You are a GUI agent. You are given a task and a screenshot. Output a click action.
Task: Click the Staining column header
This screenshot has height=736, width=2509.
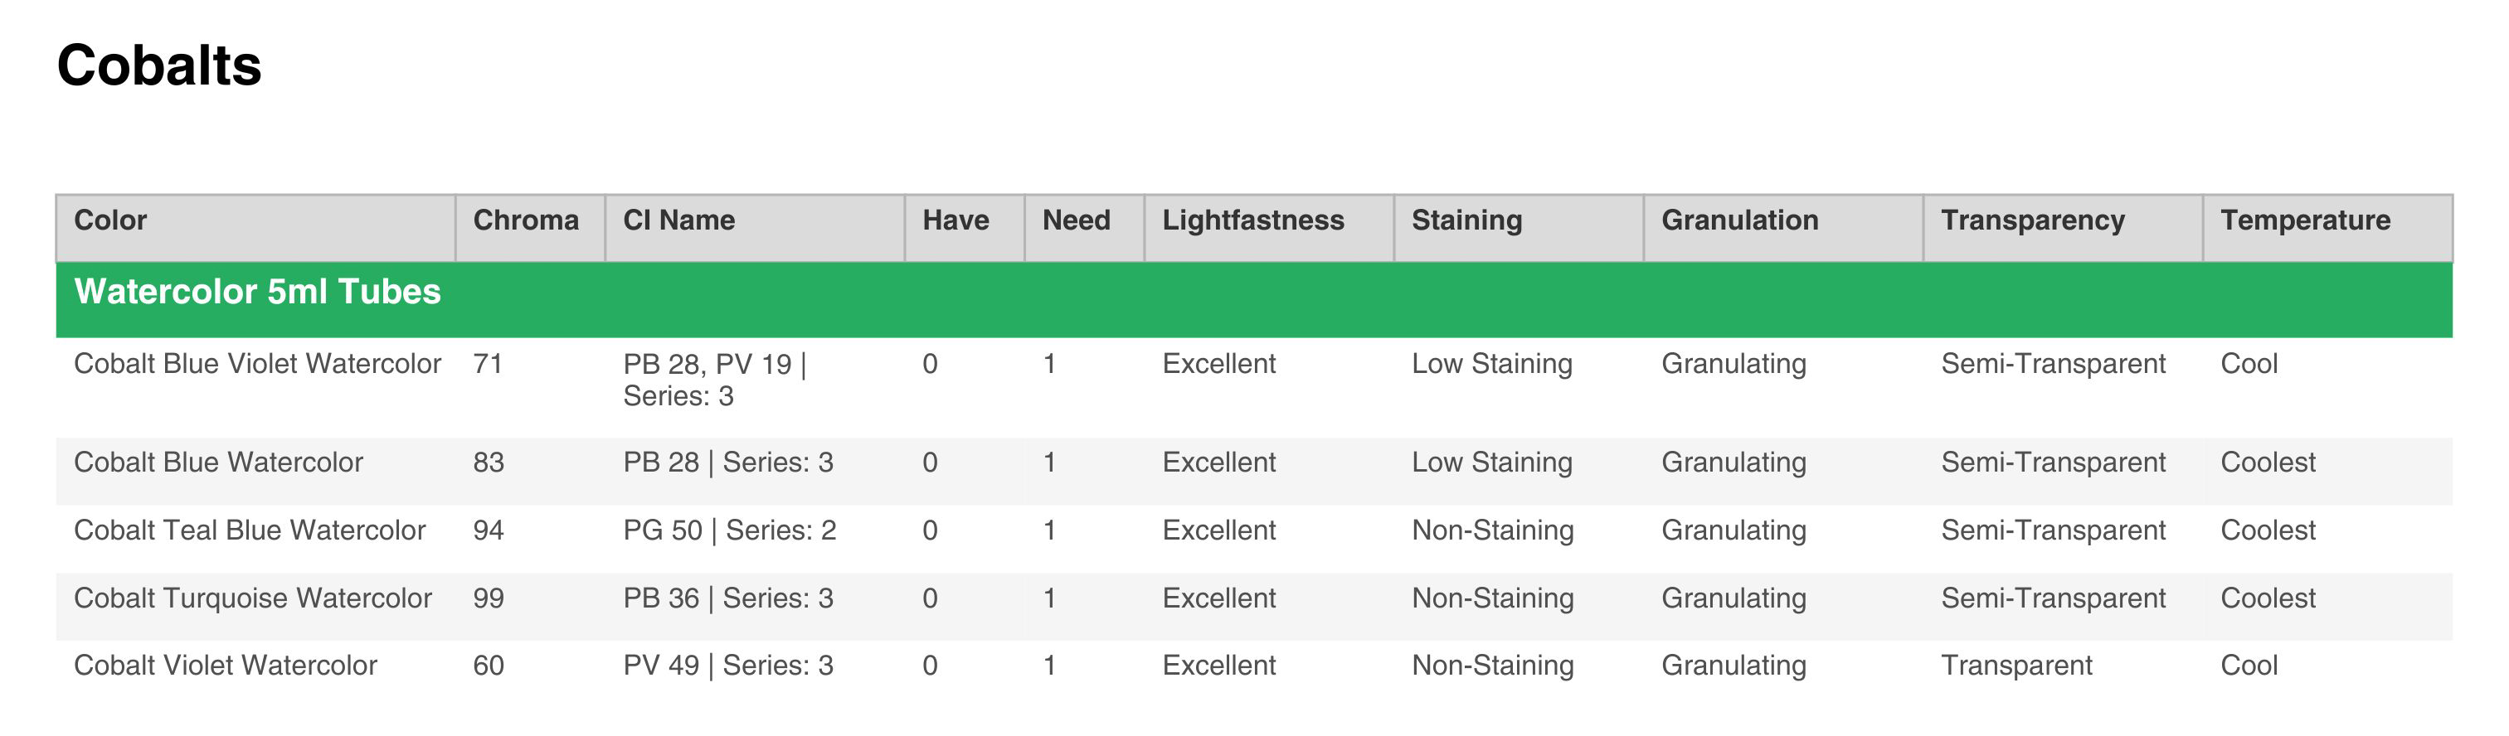tap(1466, 221)
